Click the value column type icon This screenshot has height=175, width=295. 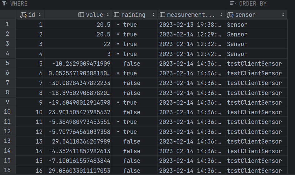coord(81,15)
